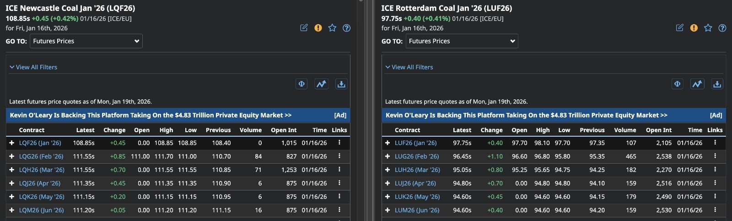Screen dimensions: 732x221
Task: Open Futures Prices dropdown in Rotterdam panel
Action: tap(462, 41)
